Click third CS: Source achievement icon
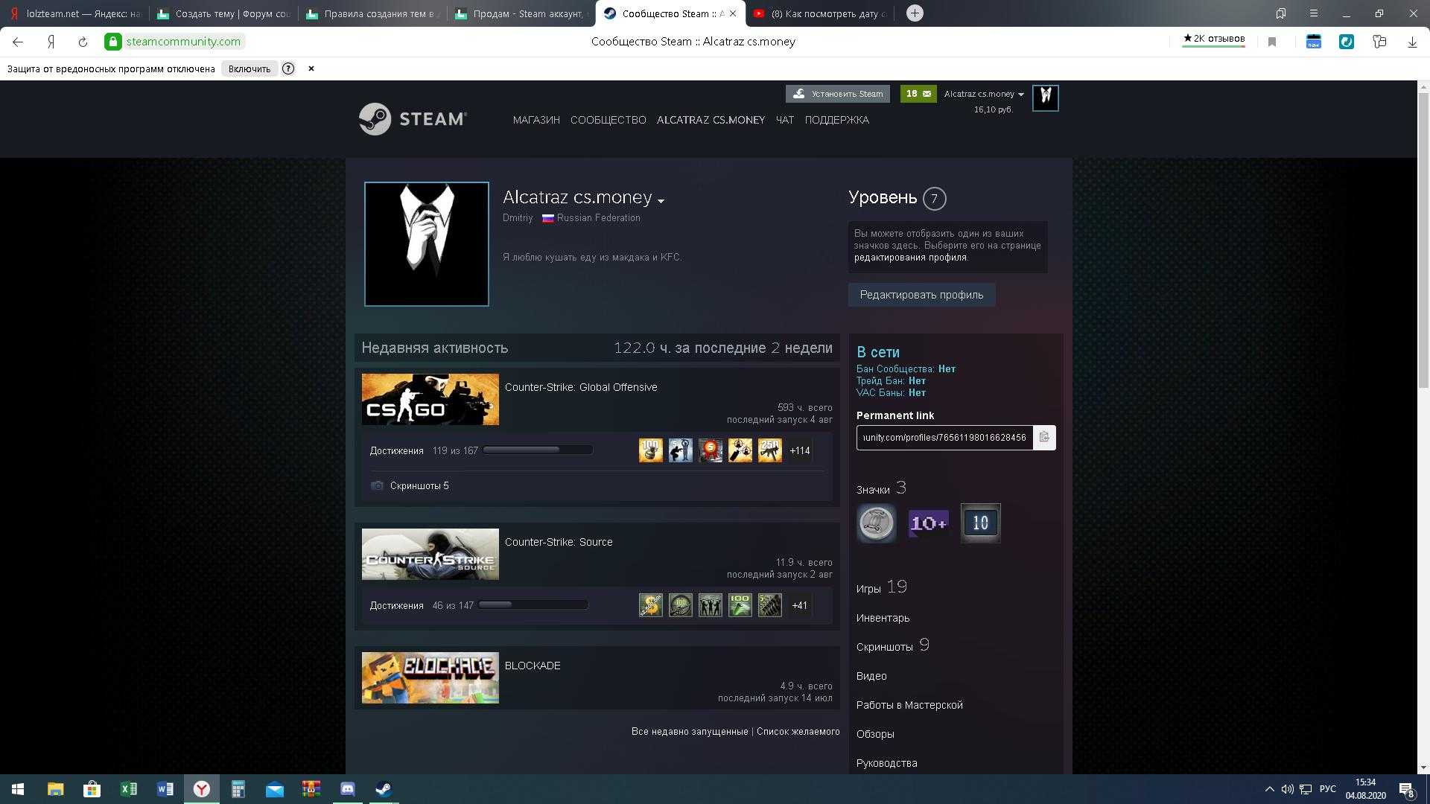This screenshot has height=804, width=1430. click(710, 605)
